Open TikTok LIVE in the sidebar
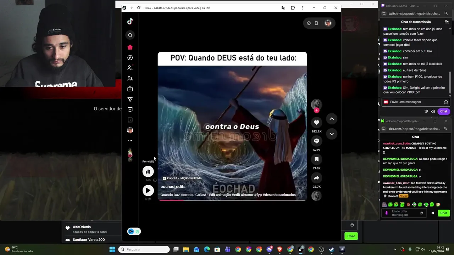Screen dimensions: 454x255 coord(130,89)
